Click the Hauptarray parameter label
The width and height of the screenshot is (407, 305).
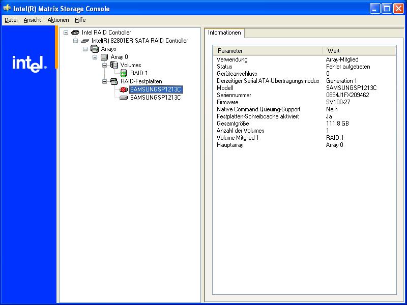(x=230, y=145)
